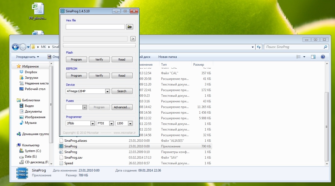This screenshot has width=335, height=186.
Task: Select System (C:) drive in sidebar
Action: [x=33, y=151]
